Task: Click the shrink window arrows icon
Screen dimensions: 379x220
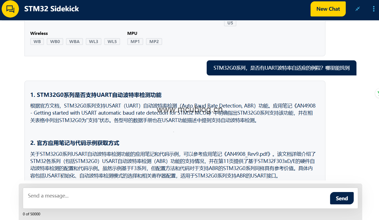Action: click(358, 9)
